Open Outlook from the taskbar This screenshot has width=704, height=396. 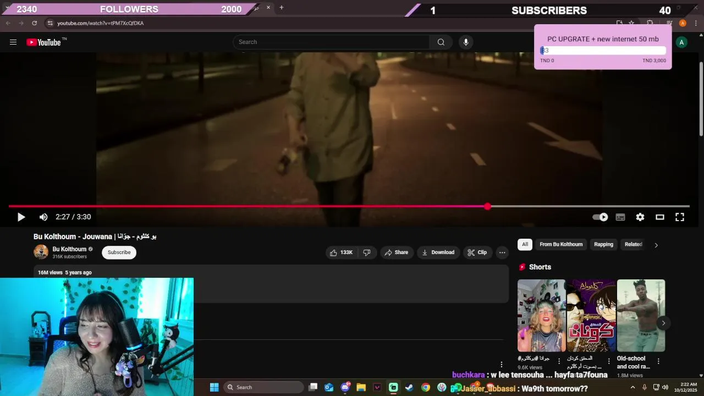[x=329, y=387]
